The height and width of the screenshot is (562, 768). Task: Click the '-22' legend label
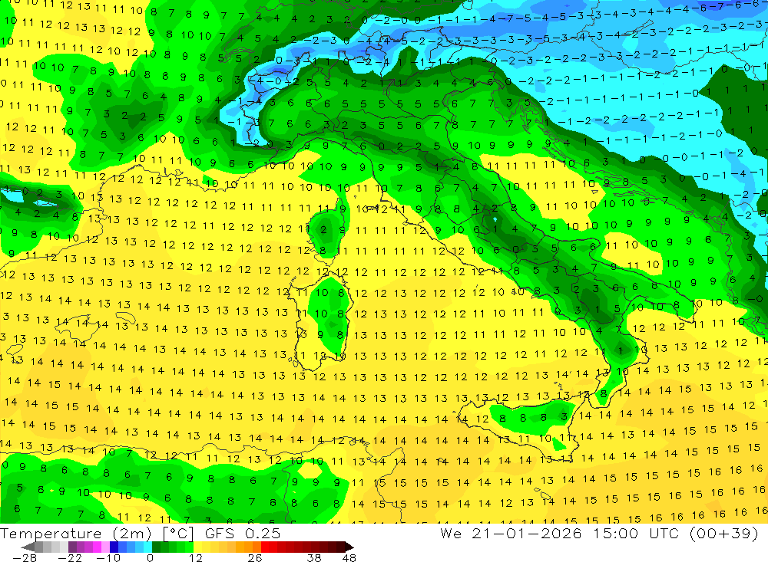[70, 558]
